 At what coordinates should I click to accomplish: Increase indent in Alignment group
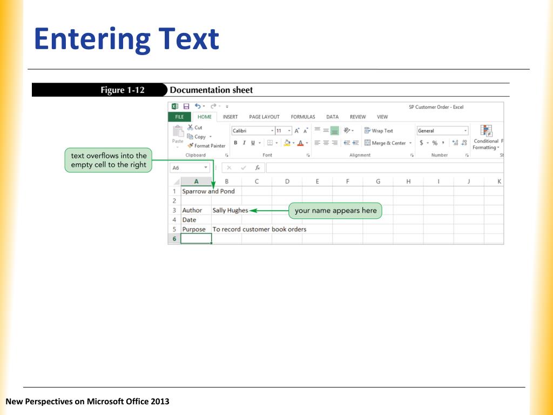click(x=355, y=143)
